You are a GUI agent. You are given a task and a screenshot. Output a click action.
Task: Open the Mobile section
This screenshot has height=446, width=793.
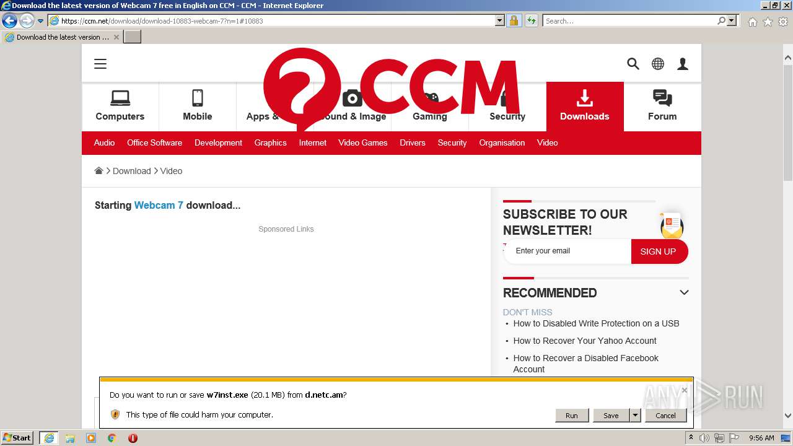198,106
